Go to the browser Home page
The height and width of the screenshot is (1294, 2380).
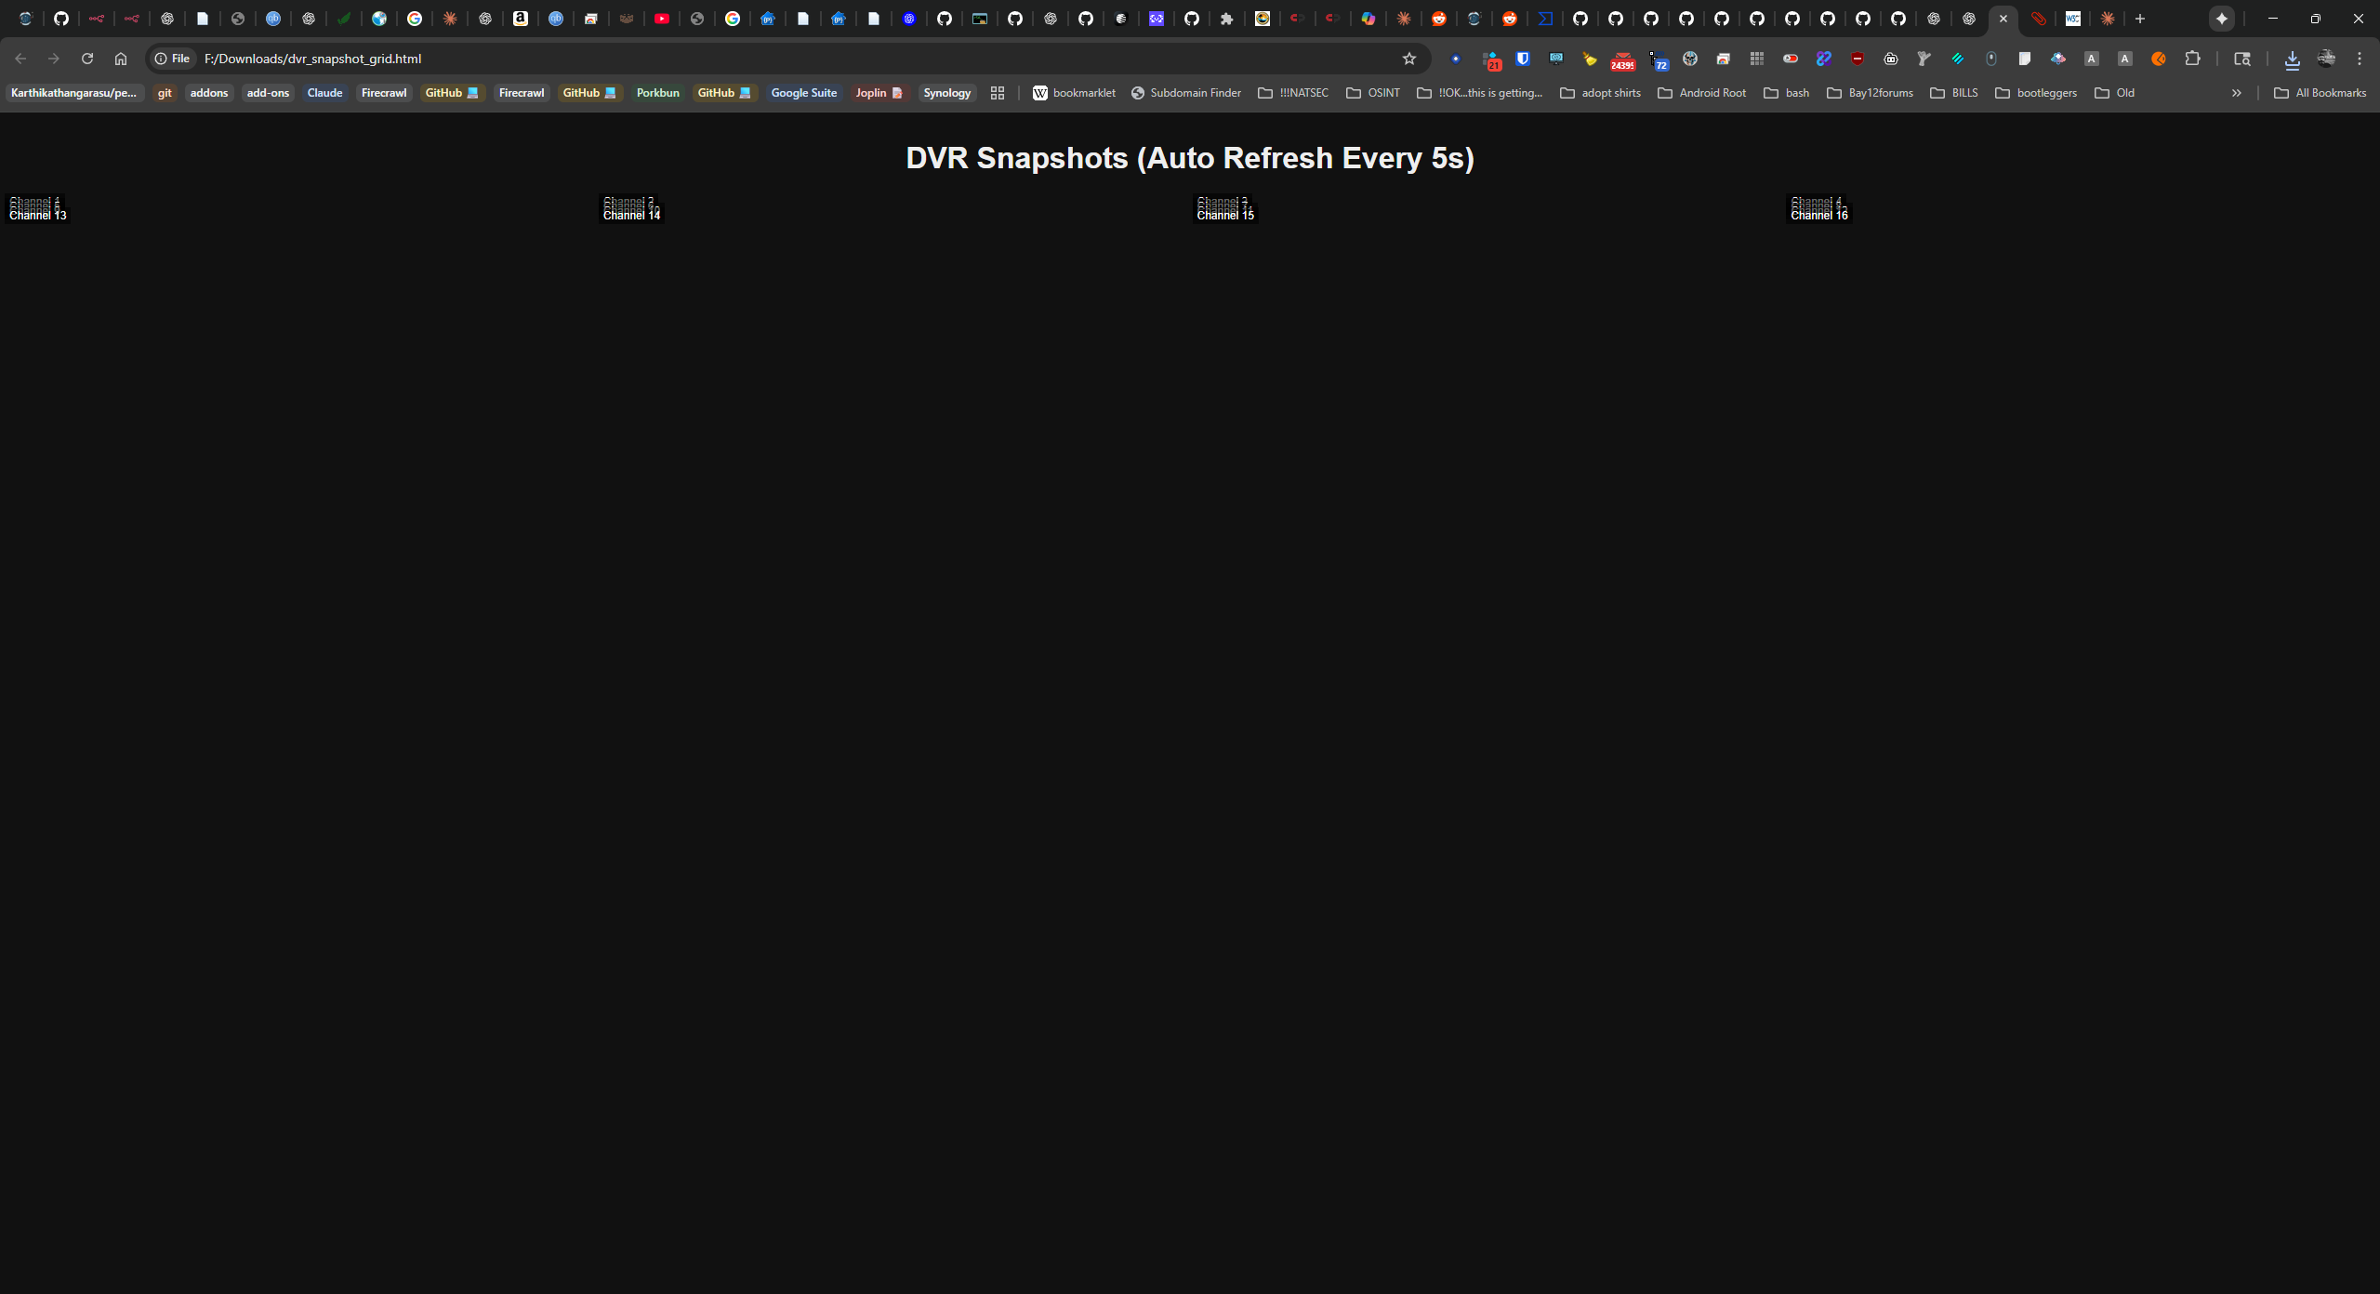121,59
